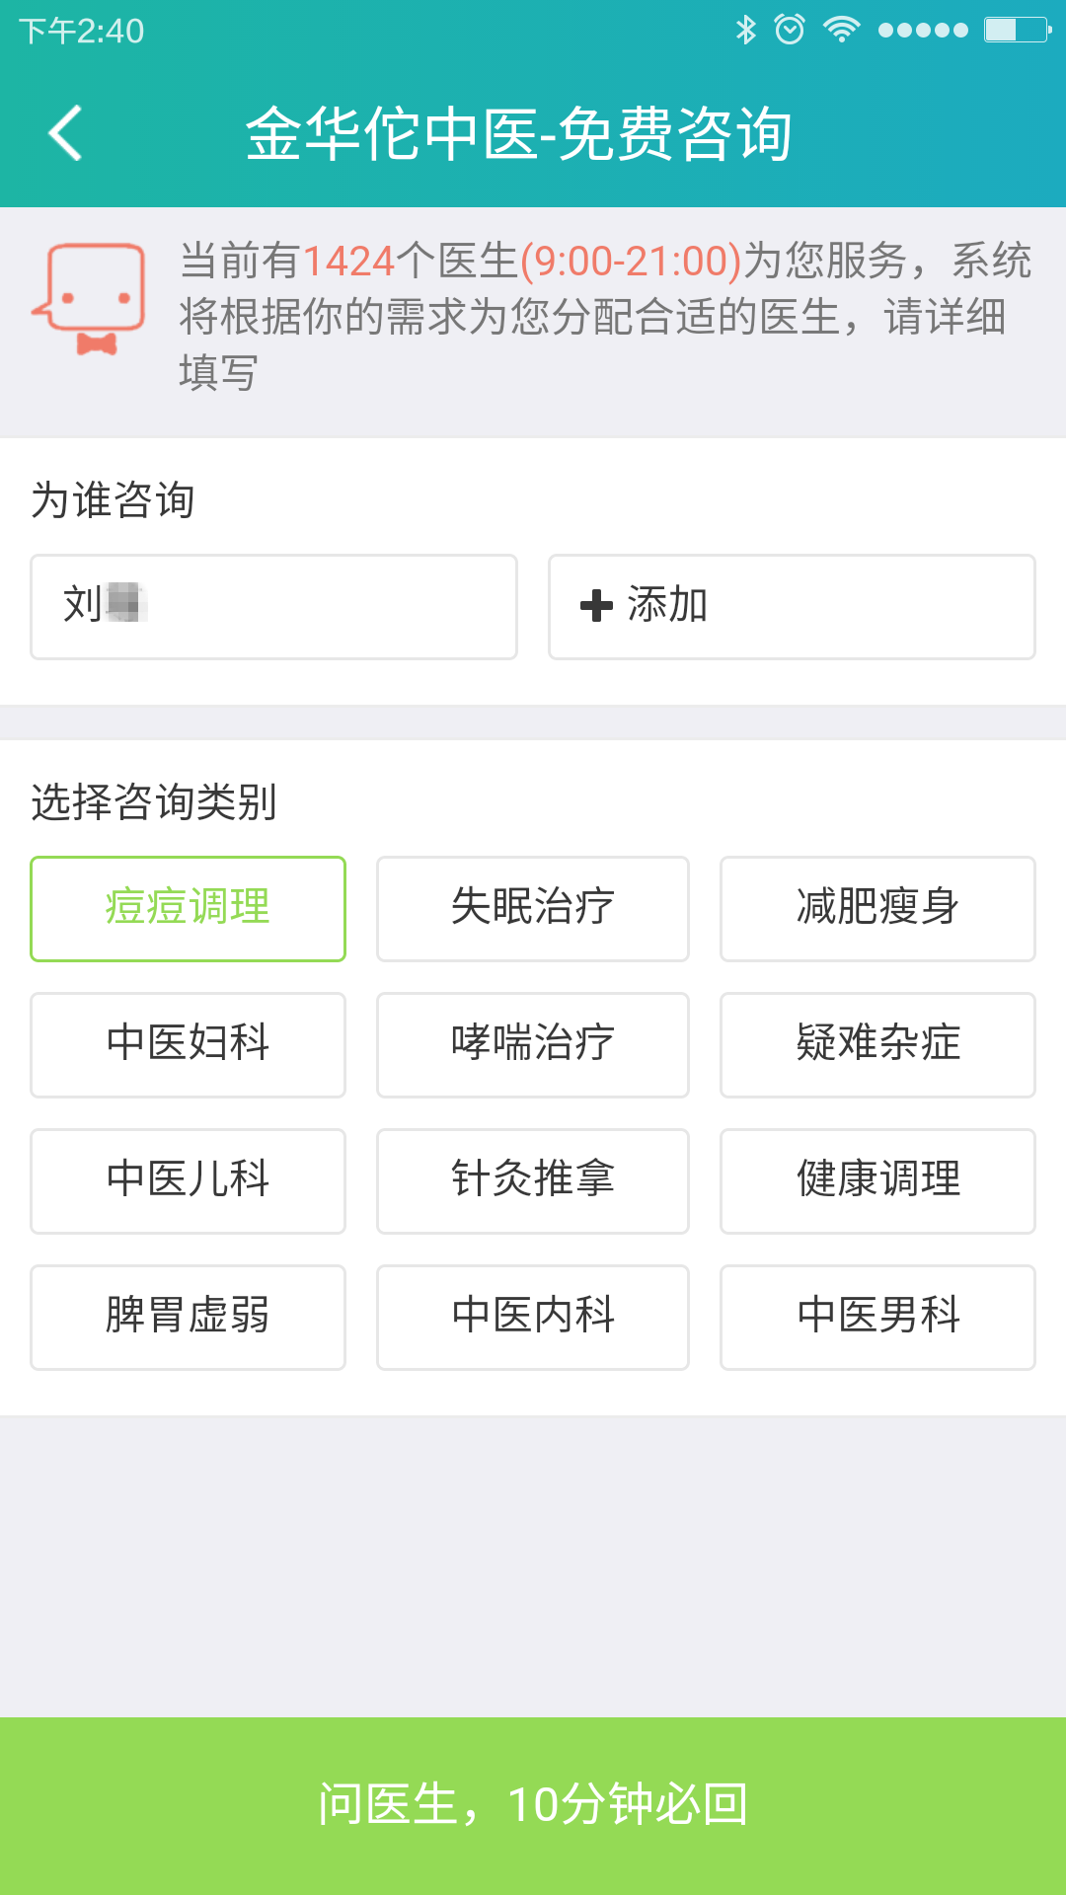The image size is (1066, 1895).
Task: Select the 减肥瘦身 consultation category
Action: coord(876,908)
